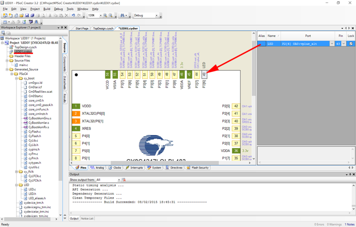This screenshot has height=227, width=356.
Task: Pin the Workspace Explorer panel
Action: [x=62, y=28]
